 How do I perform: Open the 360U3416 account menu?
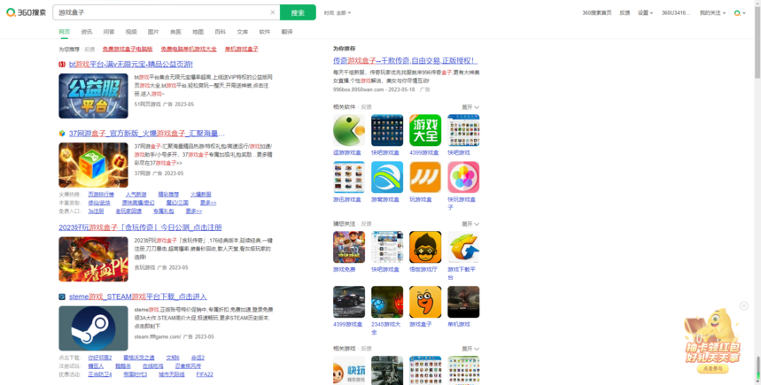click(x=676, y=13)
